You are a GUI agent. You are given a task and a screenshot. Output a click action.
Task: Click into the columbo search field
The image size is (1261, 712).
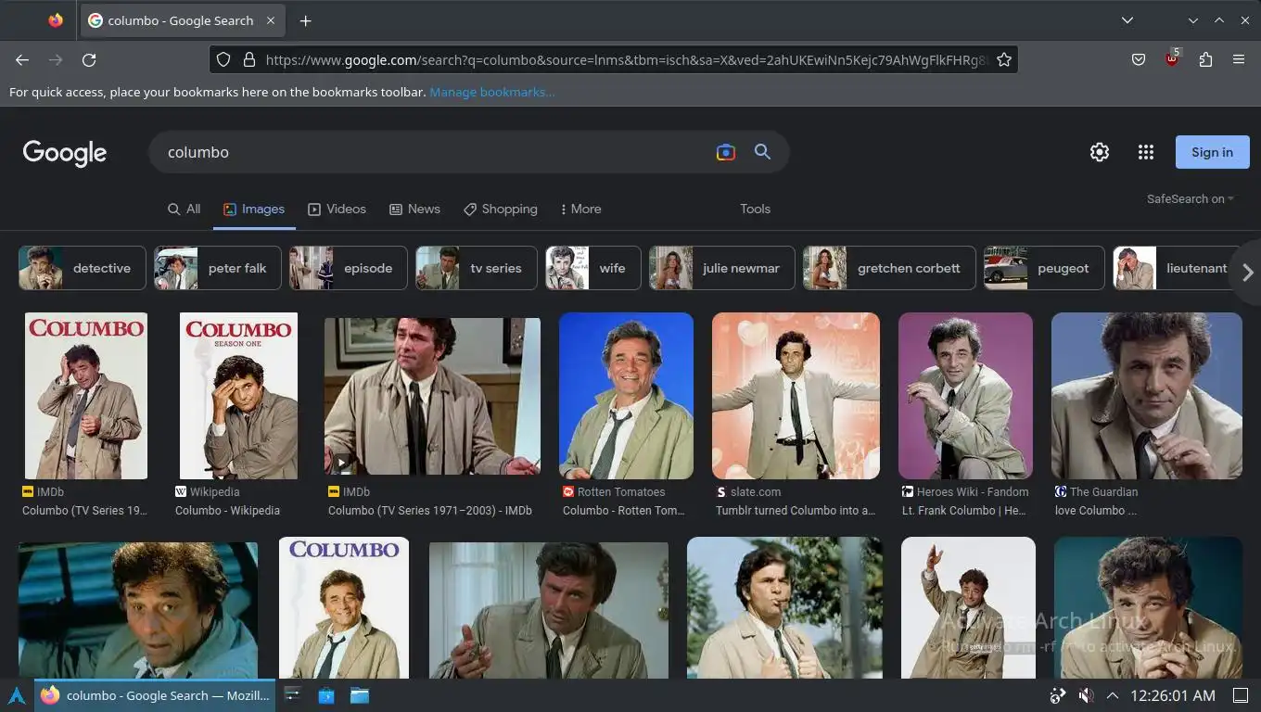(x=431, y=152)
